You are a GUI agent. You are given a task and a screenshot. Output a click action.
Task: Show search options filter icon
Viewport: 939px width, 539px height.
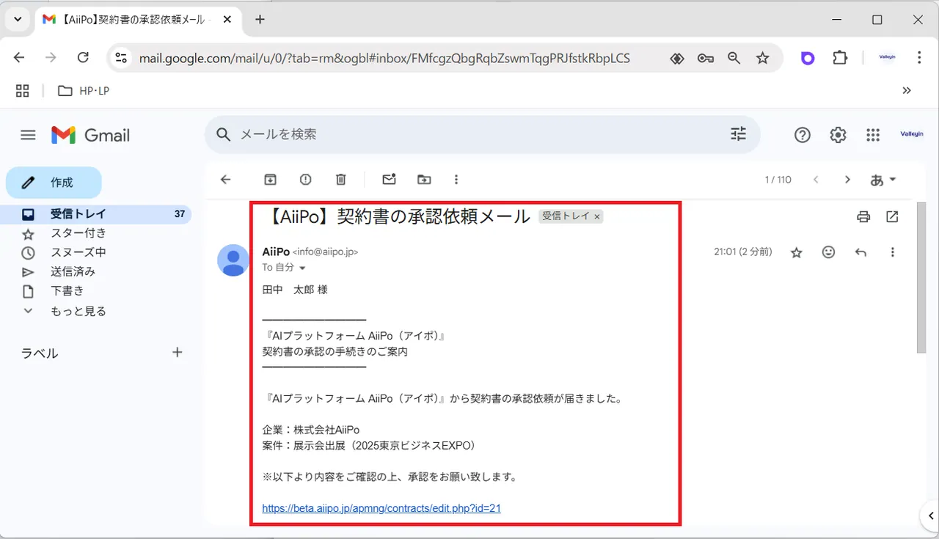tap(738, 134)
